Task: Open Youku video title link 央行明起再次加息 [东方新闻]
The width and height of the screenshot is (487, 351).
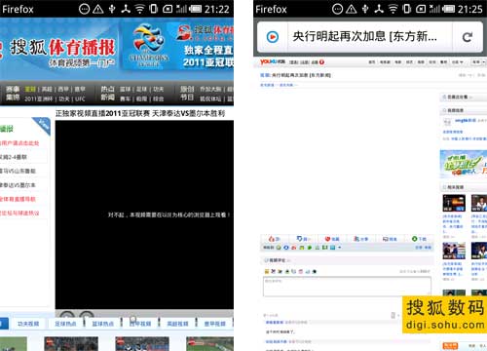Action: 301,75
